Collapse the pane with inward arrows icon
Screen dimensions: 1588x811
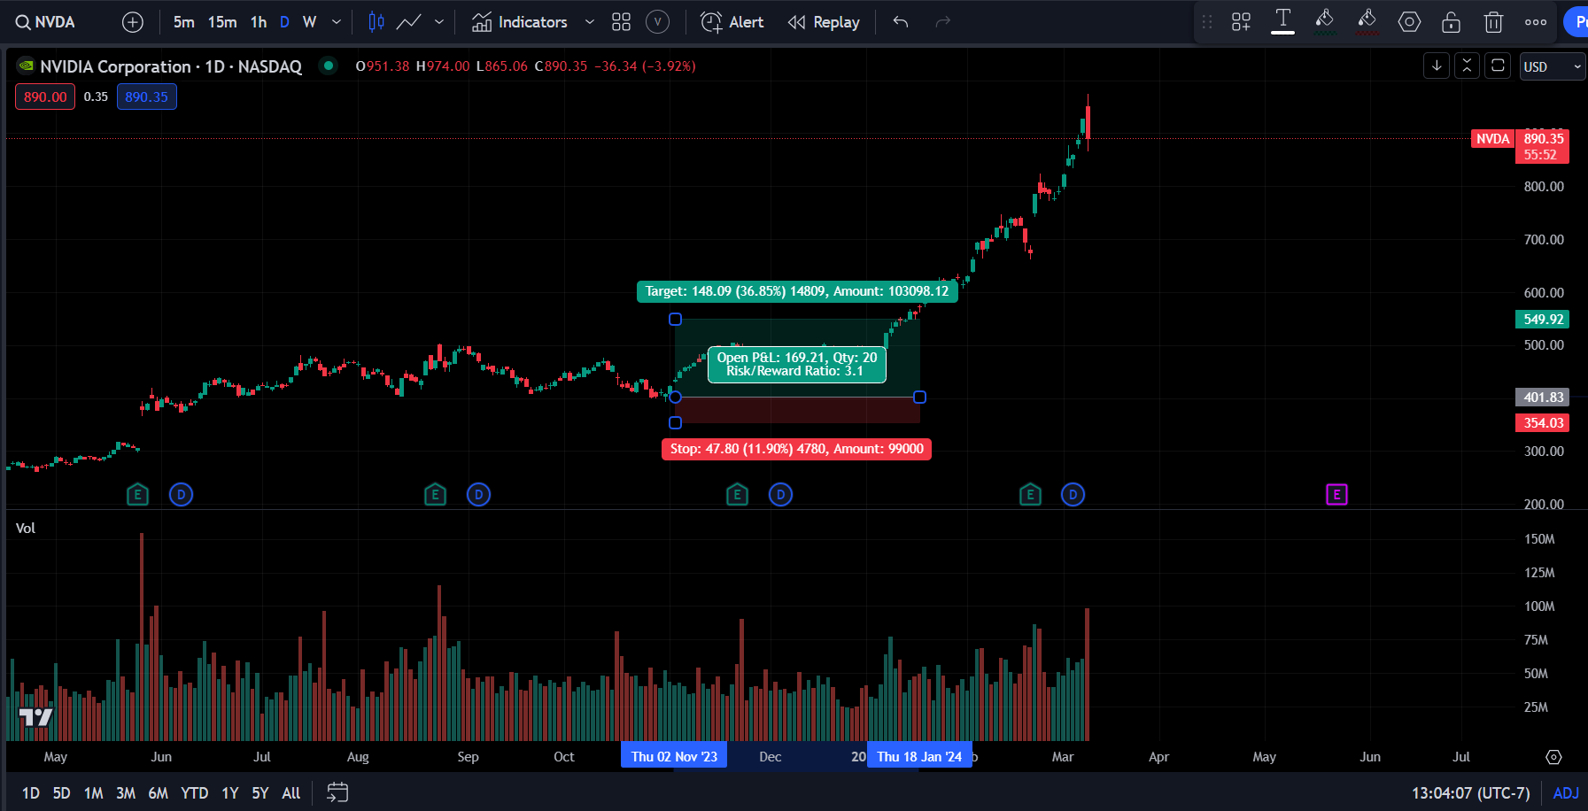coord(1467,66)
